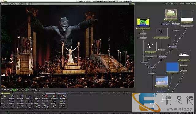Select the solid blue color node thumbnail
The height and width of the screenshot is (114, 196).
(172, 67)
